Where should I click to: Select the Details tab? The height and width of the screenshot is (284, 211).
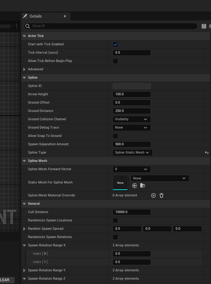[35, 16]
